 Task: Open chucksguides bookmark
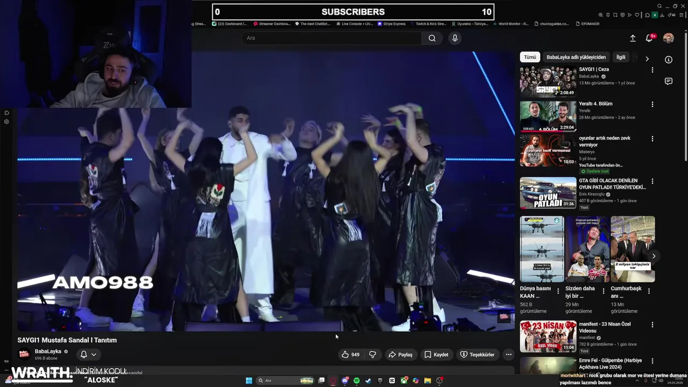pos(551,24)
